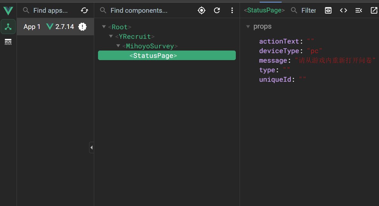This screenshot has height=206, width=379.
Task: Refresh the apps list
Action: [x=85, y=10]
